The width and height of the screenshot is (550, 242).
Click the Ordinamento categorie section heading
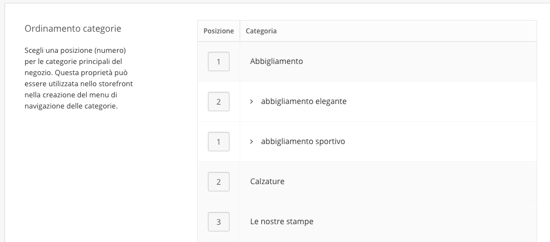pos(73,28)
